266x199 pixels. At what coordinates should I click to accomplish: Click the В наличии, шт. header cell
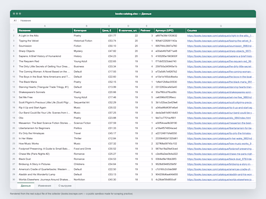click(128, 30)
